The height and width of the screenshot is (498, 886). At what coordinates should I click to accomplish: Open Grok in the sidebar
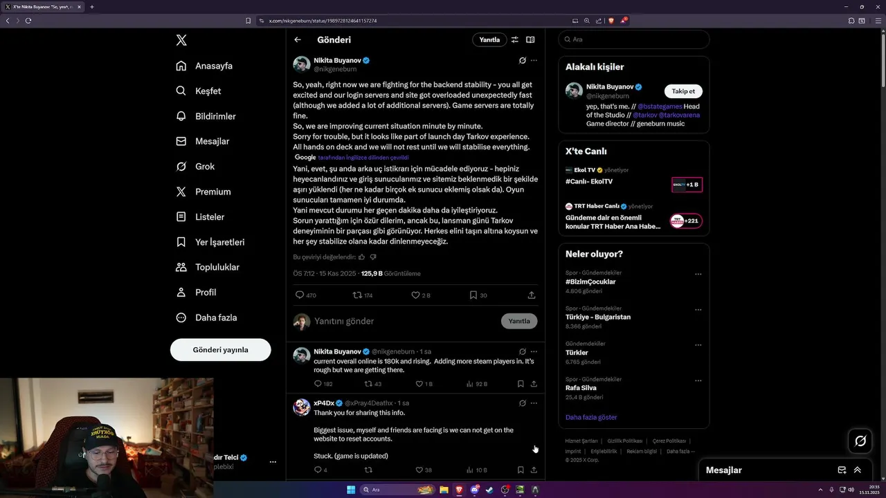click(x=196, y=166)
